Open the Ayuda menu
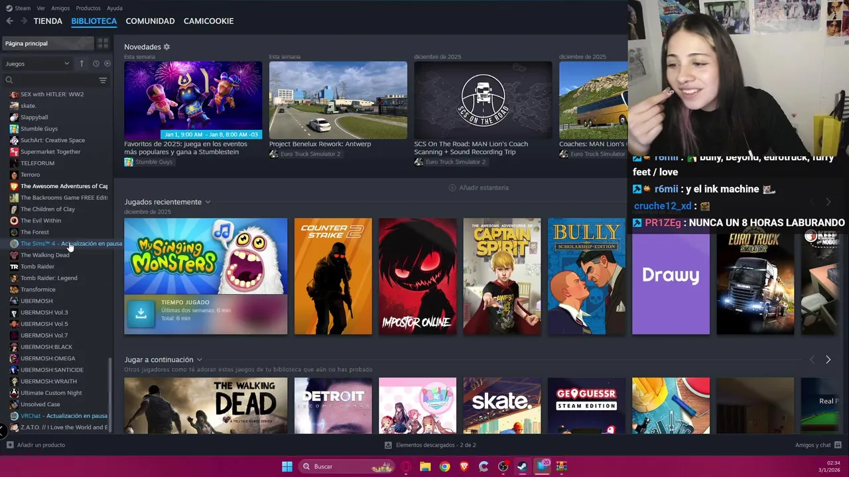849x477 pixels. click(115, 8)
